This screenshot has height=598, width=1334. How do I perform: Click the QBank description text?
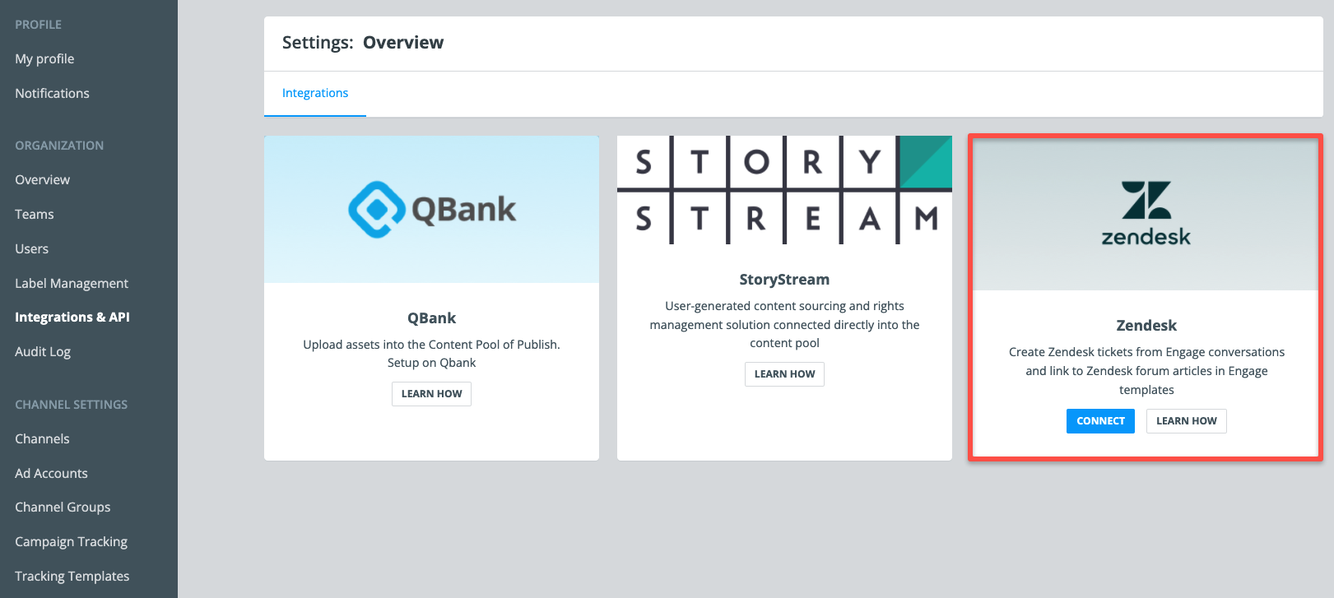tap(431, 354)
